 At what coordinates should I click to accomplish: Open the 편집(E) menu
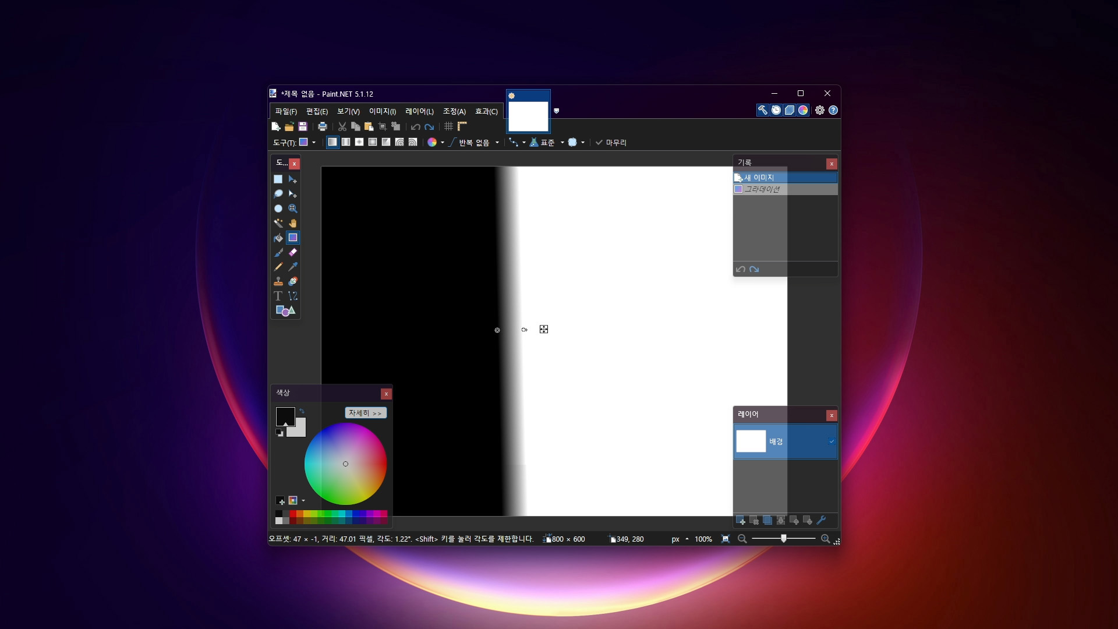(x=317, y=111)
